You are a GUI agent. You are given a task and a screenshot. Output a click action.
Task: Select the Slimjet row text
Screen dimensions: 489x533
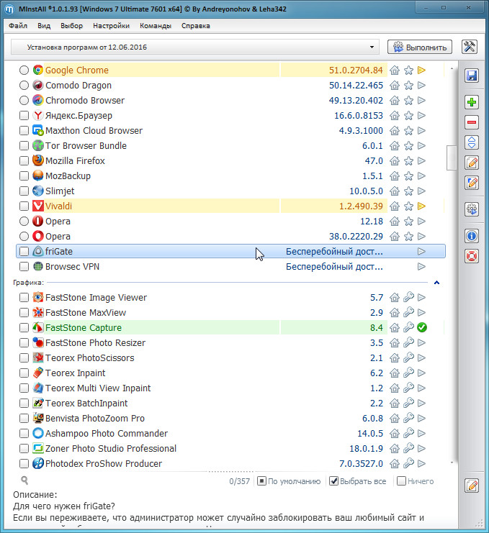pos(60,191)
